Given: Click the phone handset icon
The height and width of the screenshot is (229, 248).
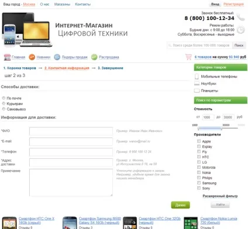Looking at the screenshot, I should pos(241,17).
